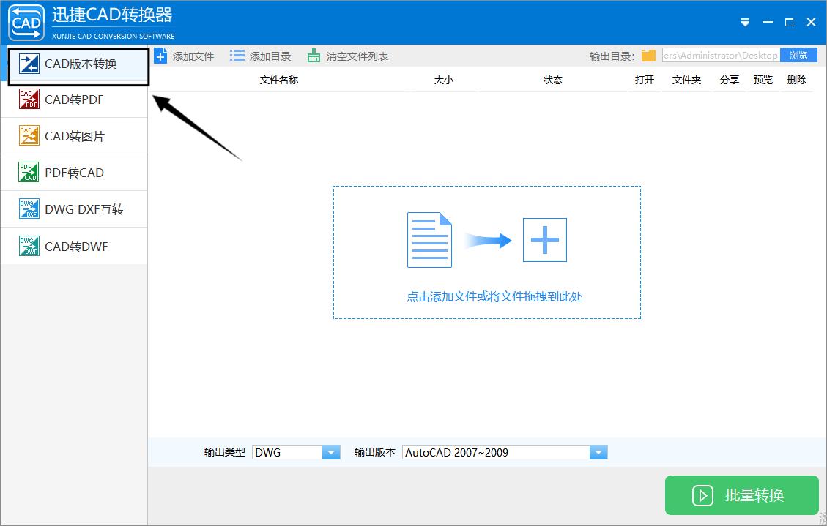This screenshot has width=827, height=526.
Task: Open the 输出类型 DWG dropdown
Action: 332,452
